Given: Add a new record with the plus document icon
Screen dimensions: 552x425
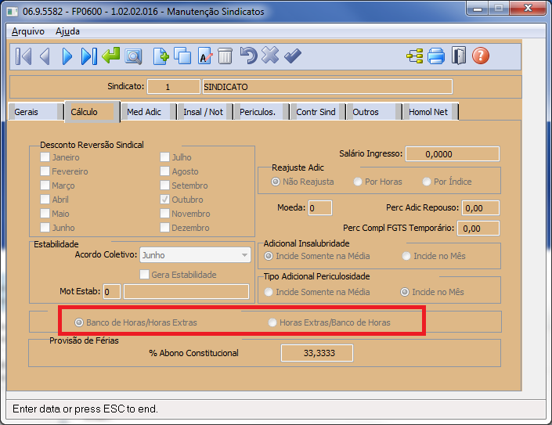Looking at the screenshot, I should tap(161, 56).
